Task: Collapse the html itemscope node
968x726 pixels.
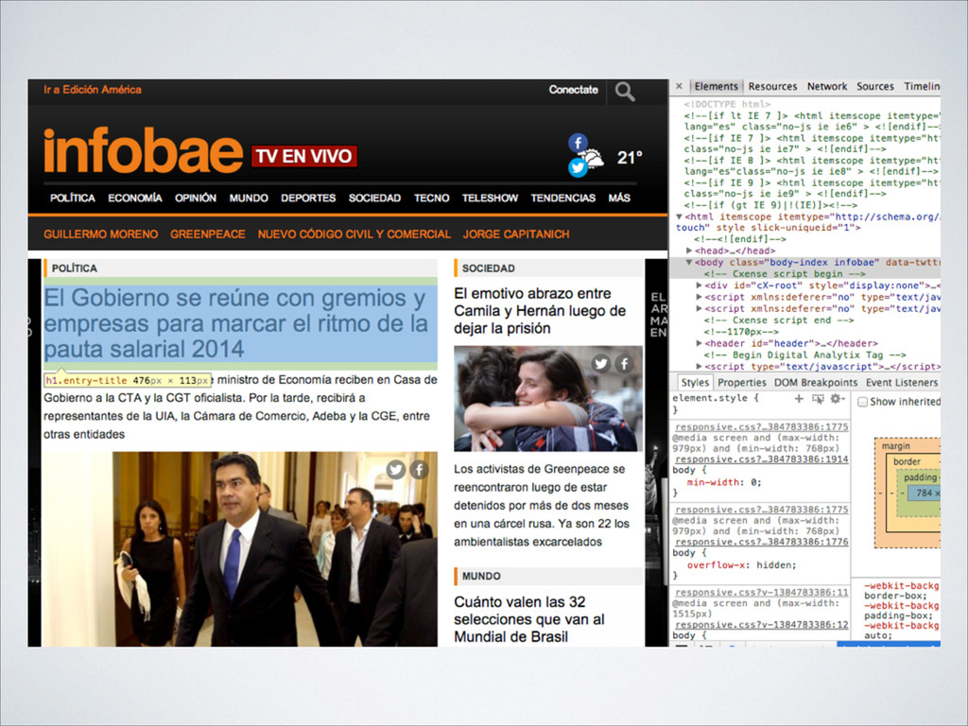Action: (x=680, y=216)
